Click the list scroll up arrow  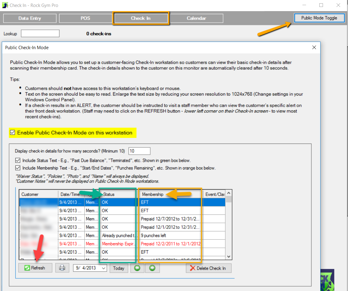coord(229,193)
